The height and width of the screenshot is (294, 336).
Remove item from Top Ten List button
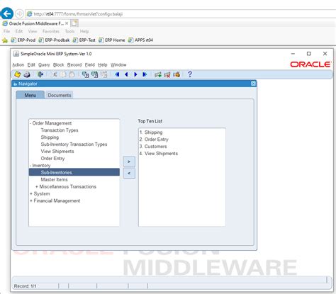click(129, 174)
